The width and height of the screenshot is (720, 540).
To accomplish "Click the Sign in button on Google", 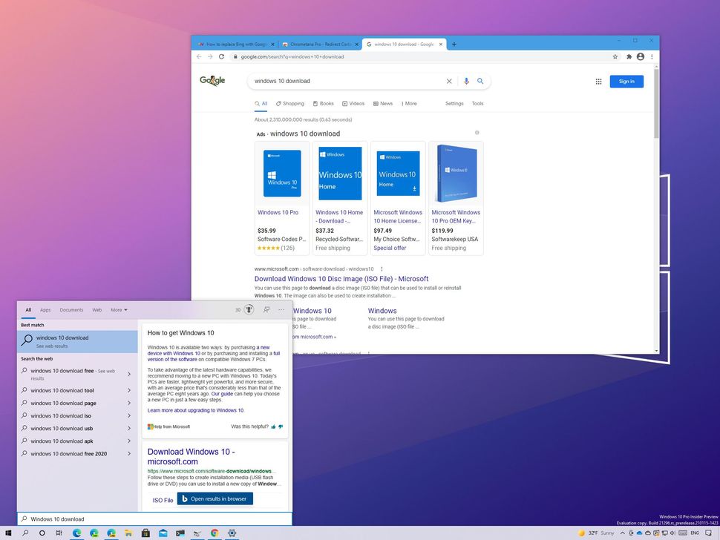I will [626, 81].
